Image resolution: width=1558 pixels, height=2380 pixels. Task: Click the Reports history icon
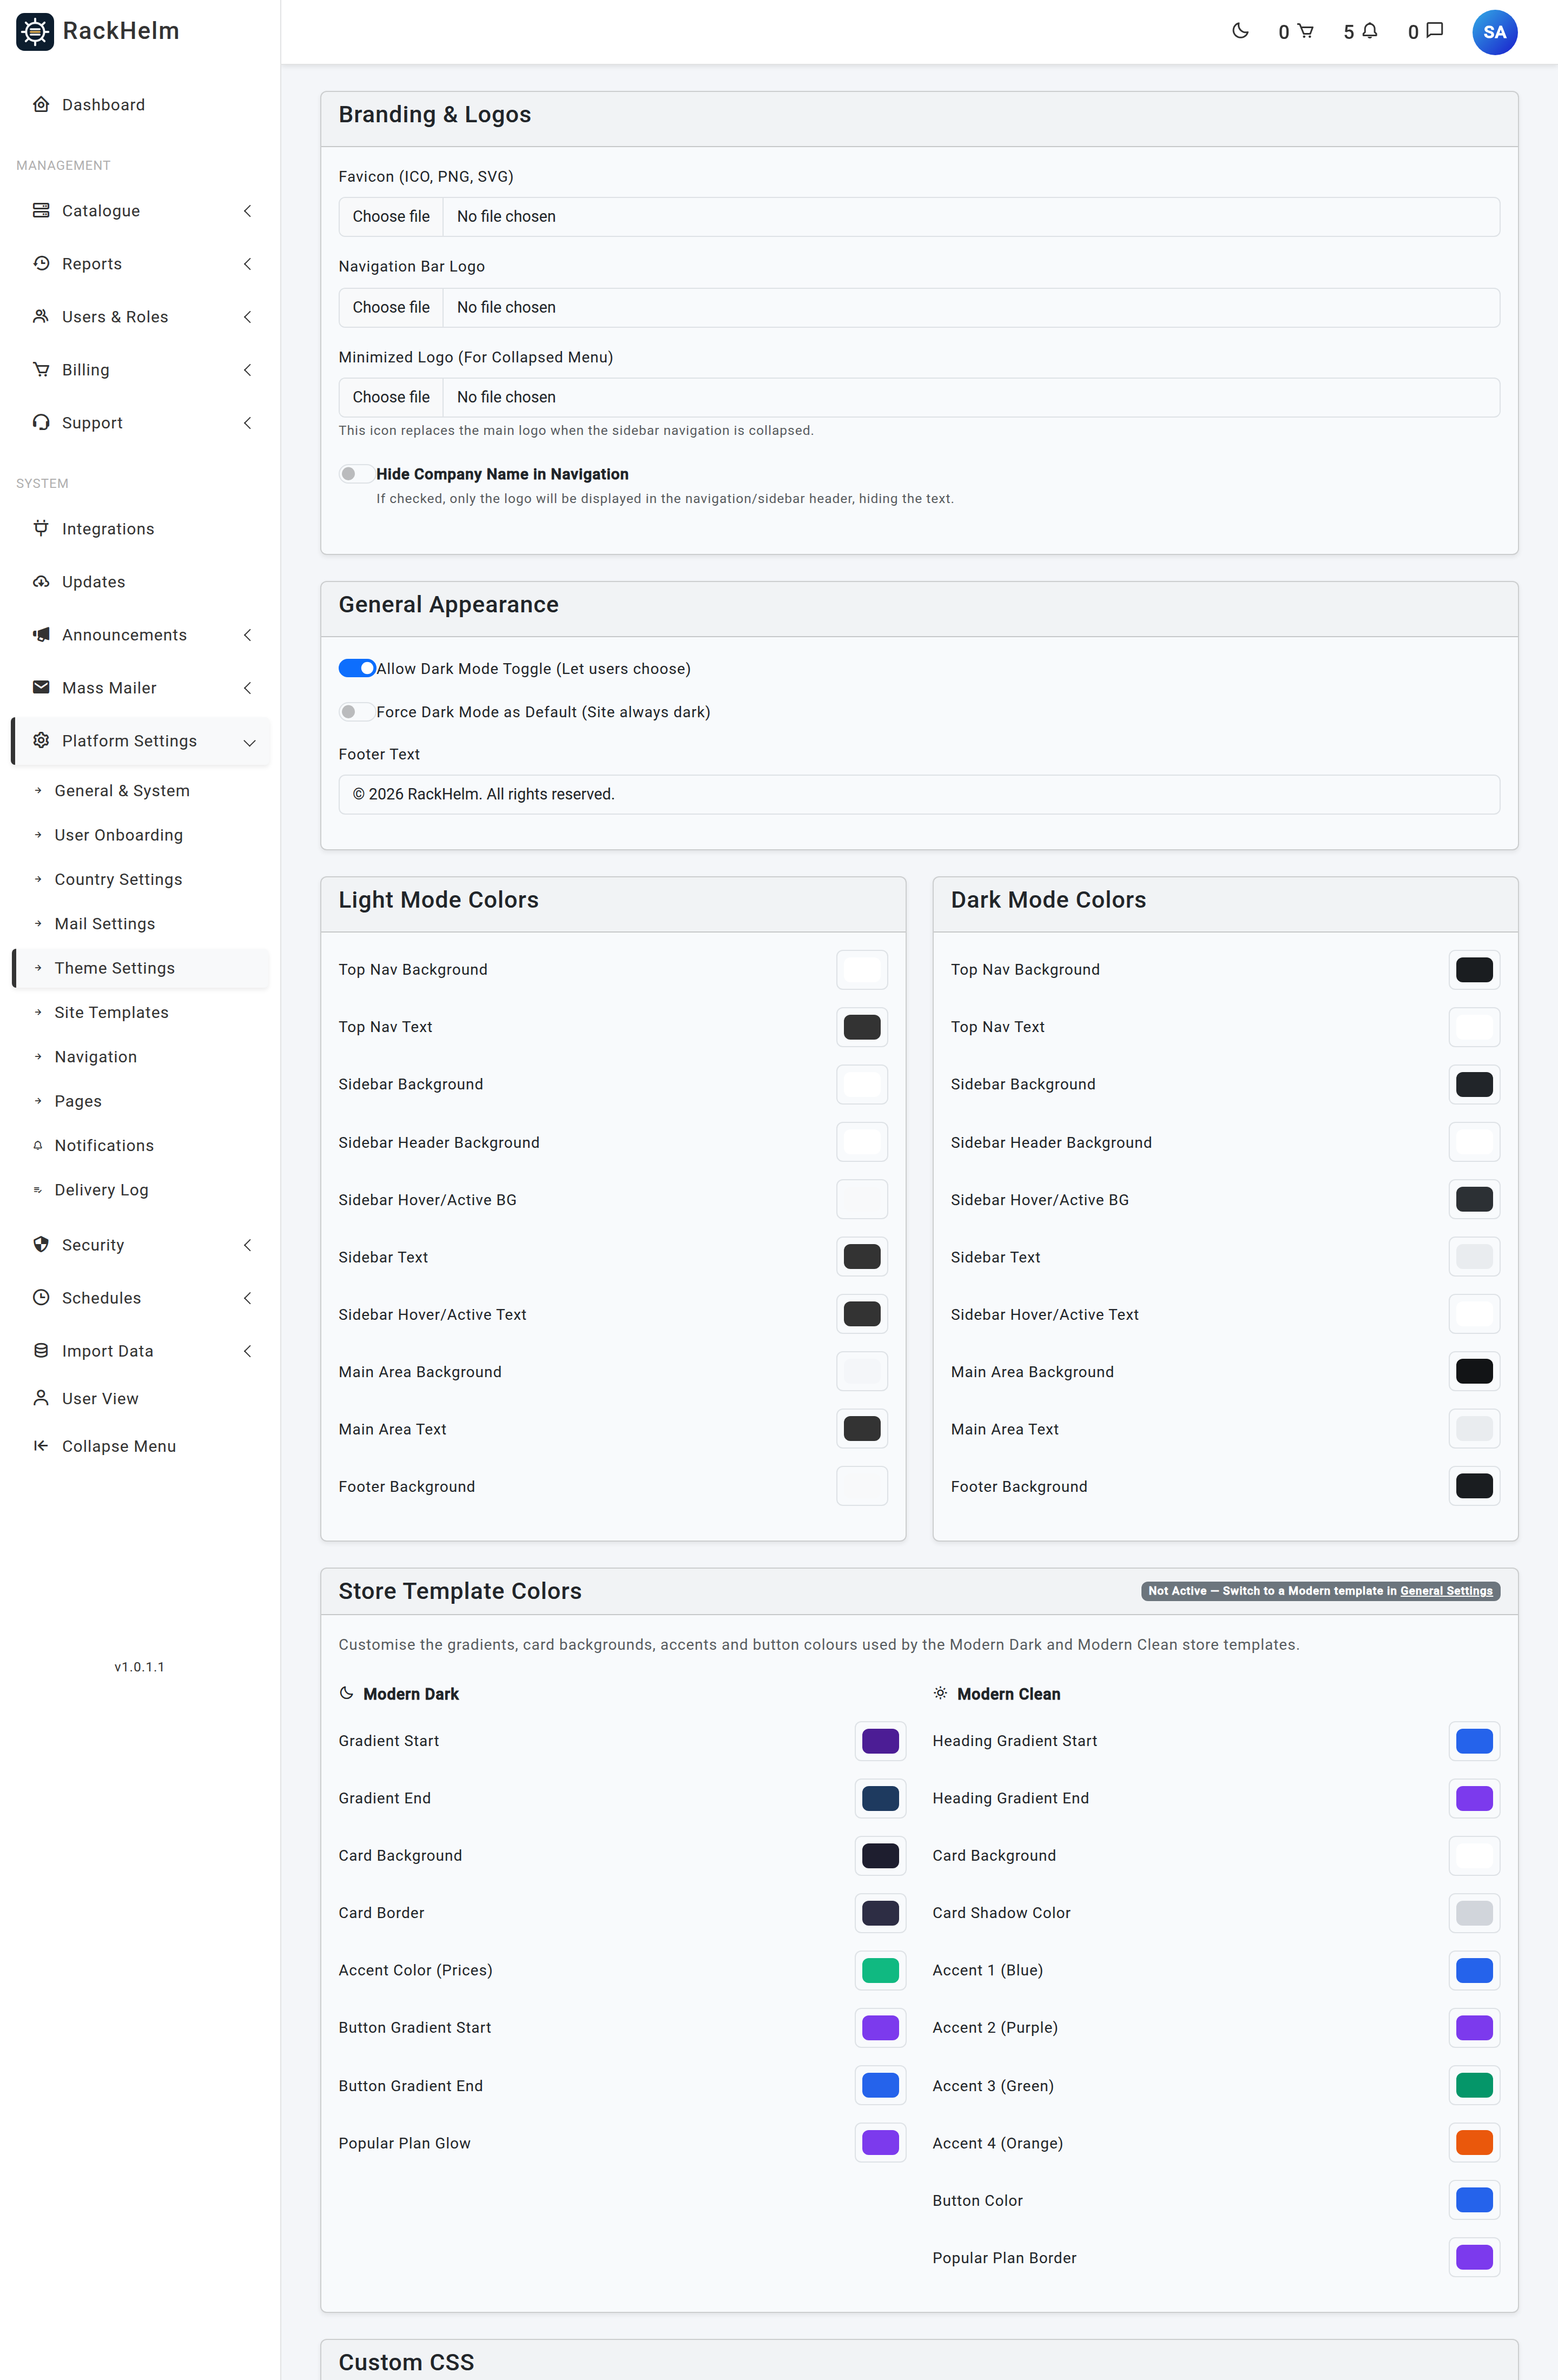pyautogui.click(x=41, y=264)
